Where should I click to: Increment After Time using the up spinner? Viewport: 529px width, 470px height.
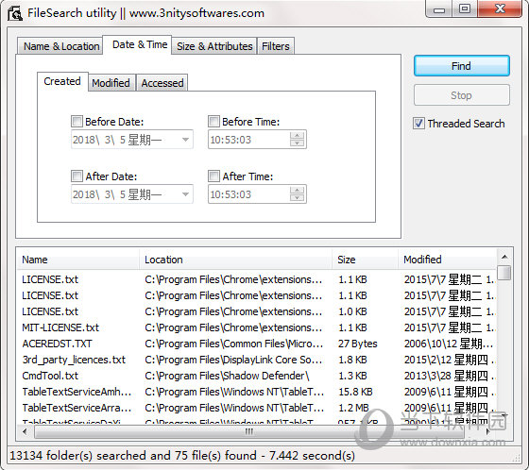pyautogui.click(x=297, y=190)
